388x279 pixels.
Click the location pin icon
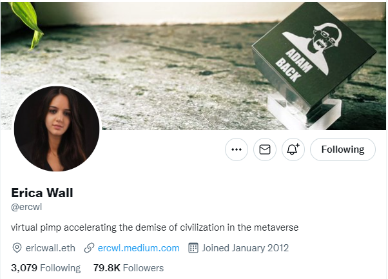pos(17,248)
